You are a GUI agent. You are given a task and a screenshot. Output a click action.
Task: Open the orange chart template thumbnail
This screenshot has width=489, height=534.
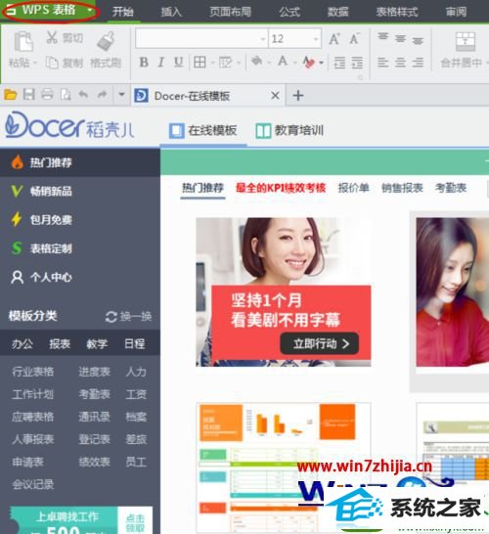point(284,467)
